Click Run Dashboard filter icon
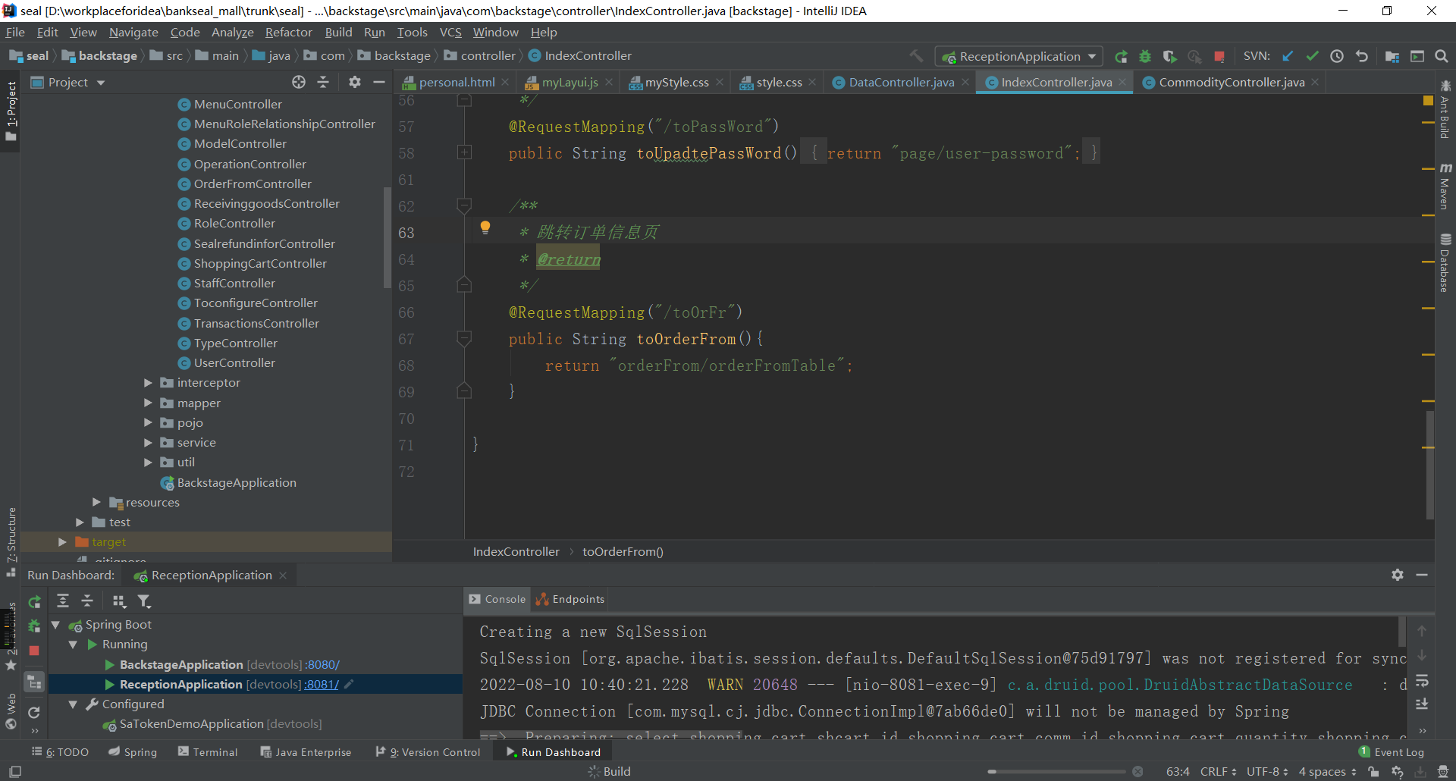 tap(144, 601)
